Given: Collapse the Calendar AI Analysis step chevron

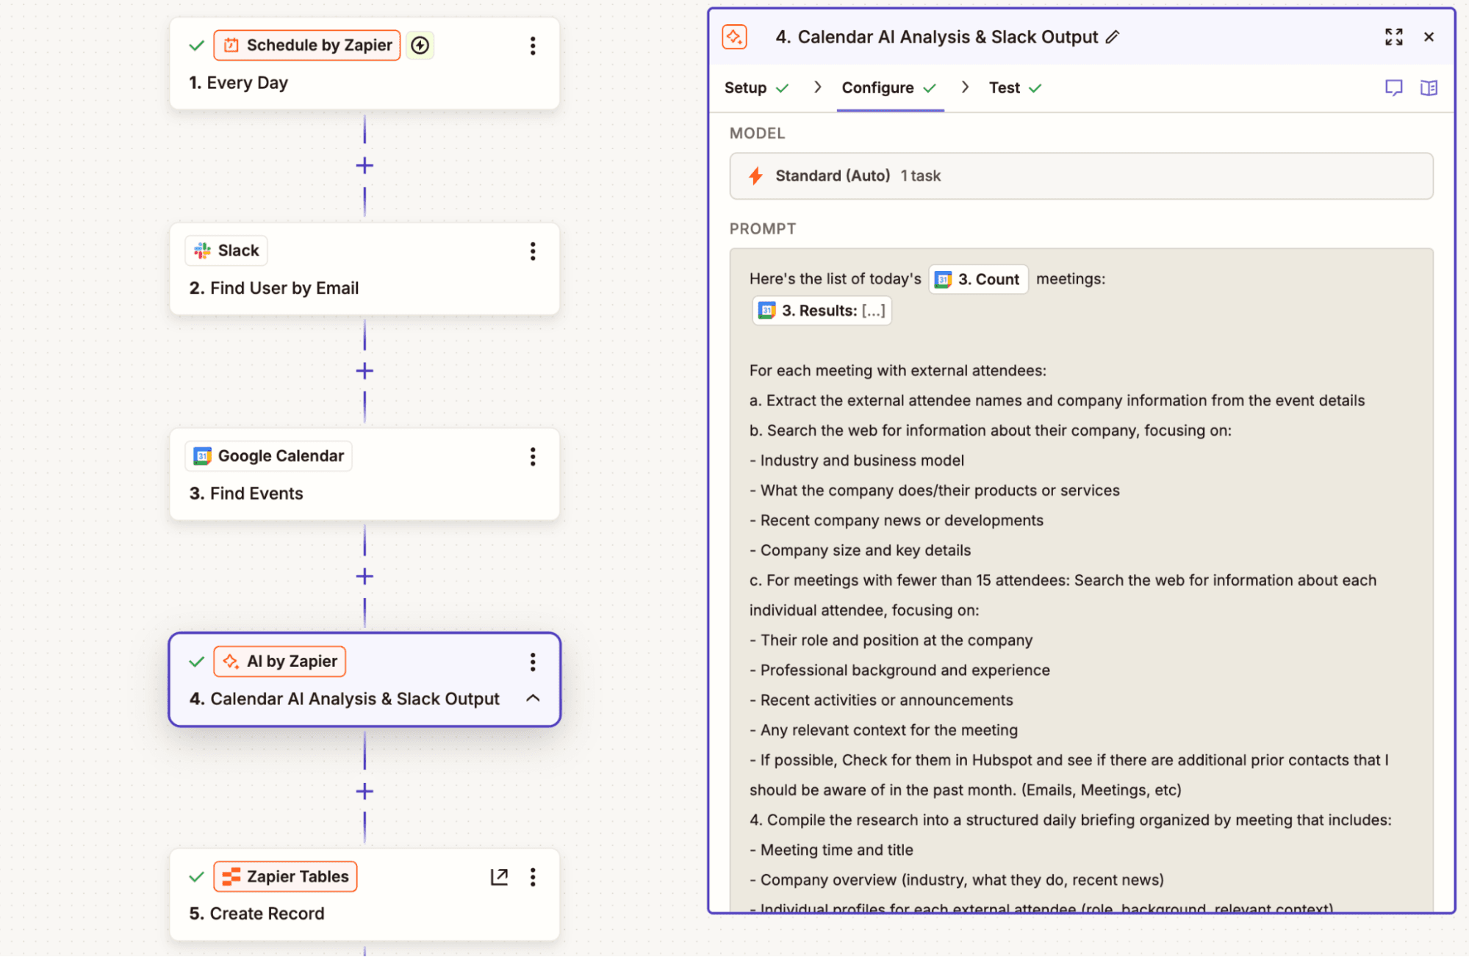Looking at the screenshot, I should [x=534, y=699].
